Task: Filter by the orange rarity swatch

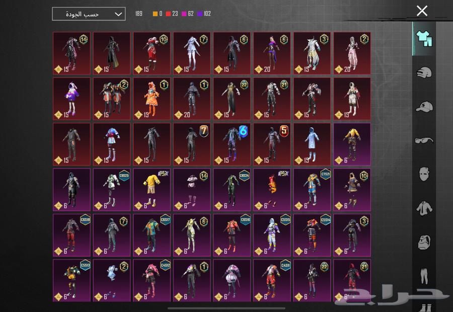Action: (155, 14)
